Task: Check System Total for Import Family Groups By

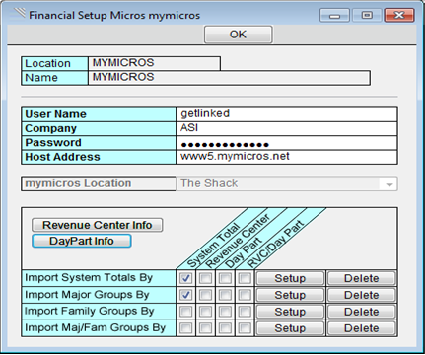Action: pyautogui.click(x=185, y=312)
